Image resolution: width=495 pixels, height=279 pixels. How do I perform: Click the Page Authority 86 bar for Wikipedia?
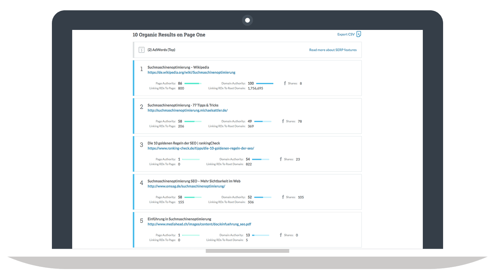pyautogui.click(x=193, y=83)
